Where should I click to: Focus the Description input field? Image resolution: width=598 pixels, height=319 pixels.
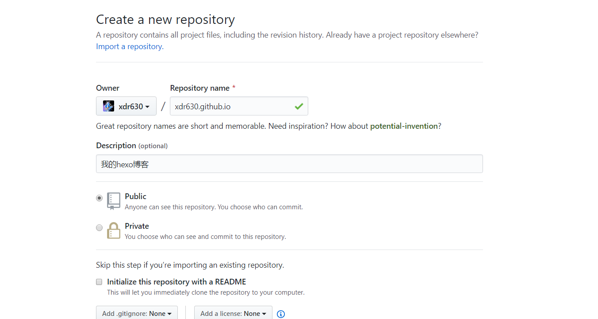click(x=289, y=164)
